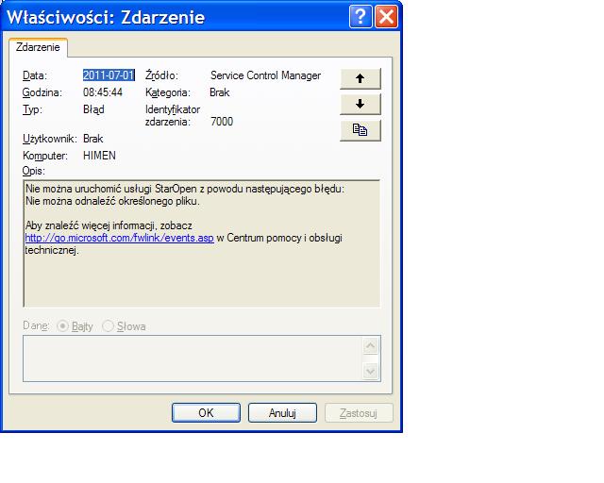Click the dialog title Właściwości: Zdarzenie
The height and width of the screenshot is (483, 604).
point(106,17)
